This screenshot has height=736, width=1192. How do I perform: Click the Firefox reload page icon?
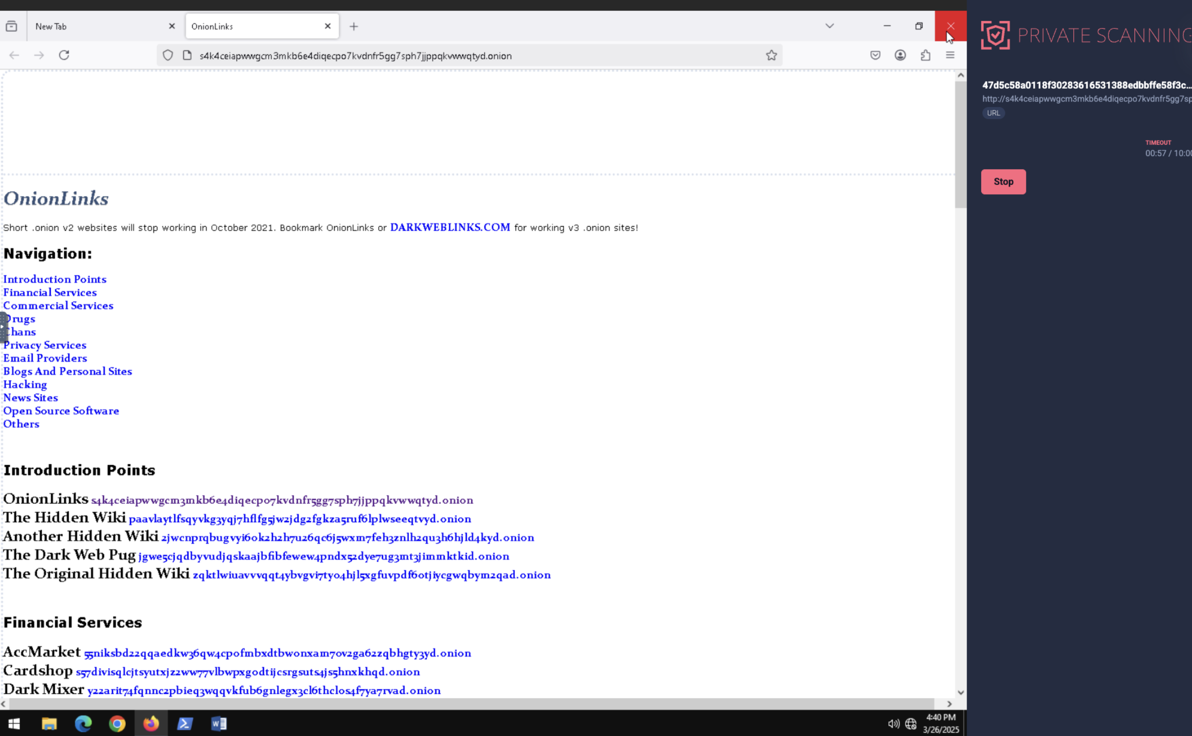click(64, 55)
